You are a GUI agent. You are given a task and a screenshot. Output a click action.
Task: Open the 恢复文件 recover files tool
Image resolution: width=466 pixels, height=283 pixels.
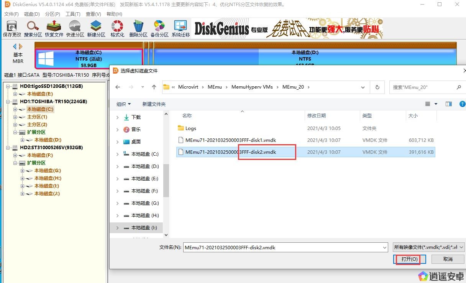pyautogui.click(x=54, y=28)
